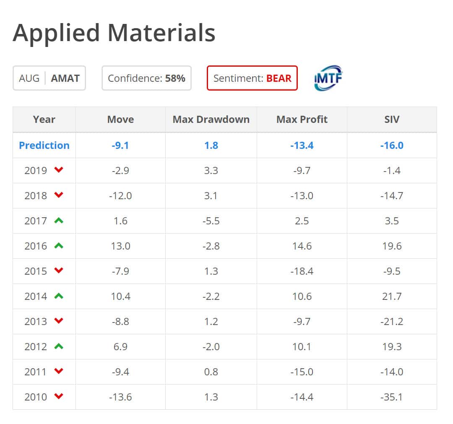
Task: Click the 2017 Move value 1.6
Action: 120,221
